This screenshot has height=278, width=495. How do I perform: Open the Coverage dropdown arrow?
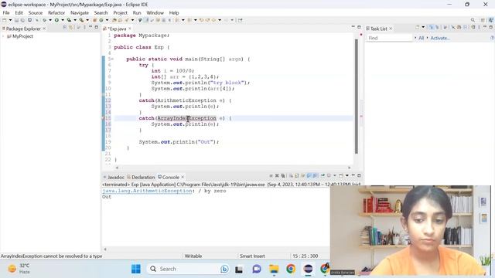pos(75,20)
